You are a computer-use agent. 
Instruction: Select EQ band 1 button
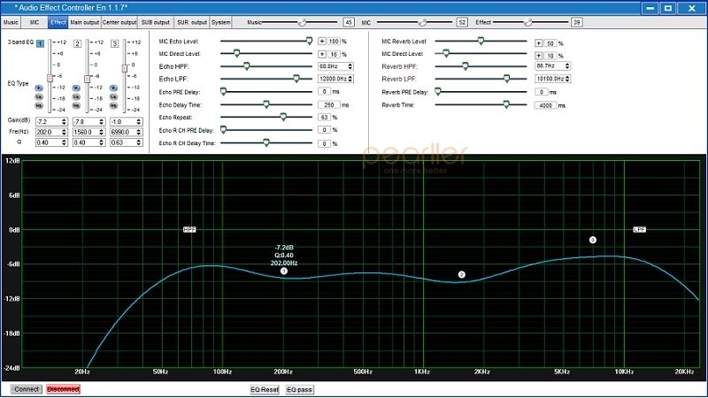(x=40, y=43)
